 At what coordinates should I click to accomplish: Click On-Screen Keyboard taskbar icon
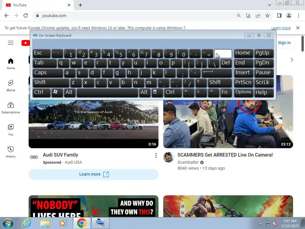click(x=100, y=223)
